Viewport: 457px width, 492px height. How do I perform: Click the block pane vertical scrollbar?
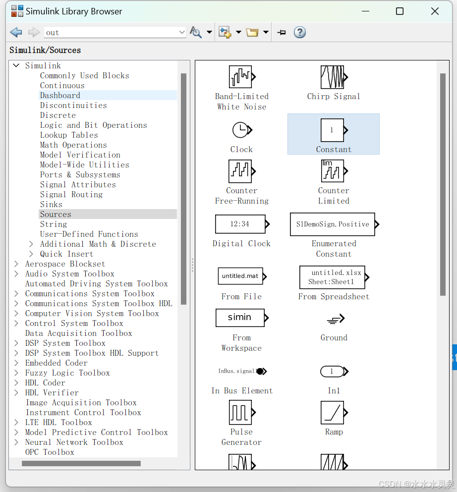point(443,184)
